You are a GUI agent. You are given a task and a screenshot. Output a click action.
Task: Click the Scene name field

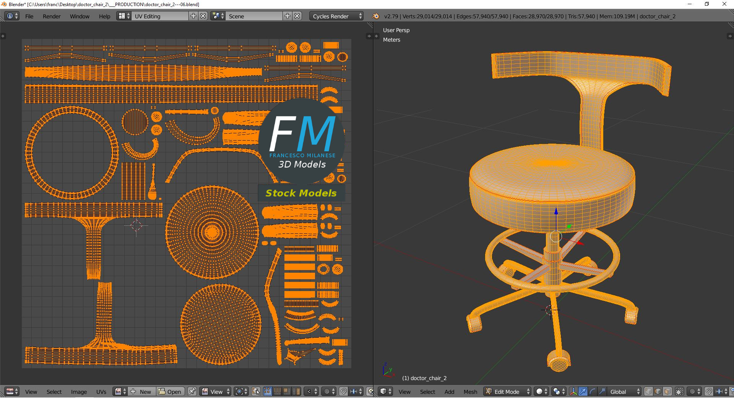pyautogui.click(x=254, y=16)
